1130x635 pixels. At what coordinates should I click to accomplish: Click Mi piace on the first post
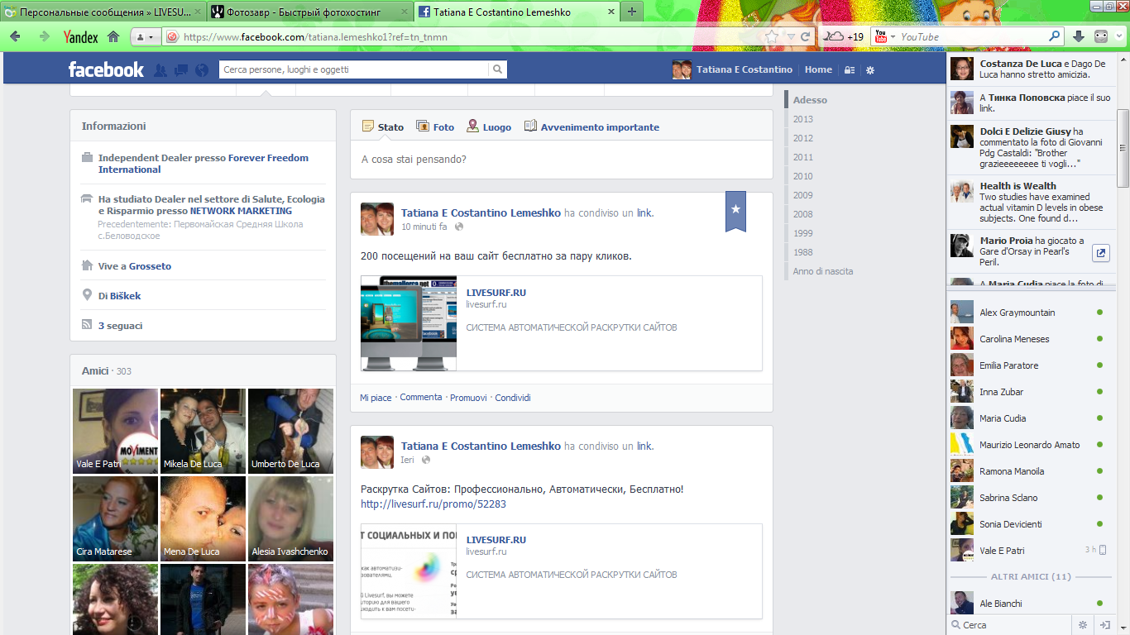coord(376,398)
